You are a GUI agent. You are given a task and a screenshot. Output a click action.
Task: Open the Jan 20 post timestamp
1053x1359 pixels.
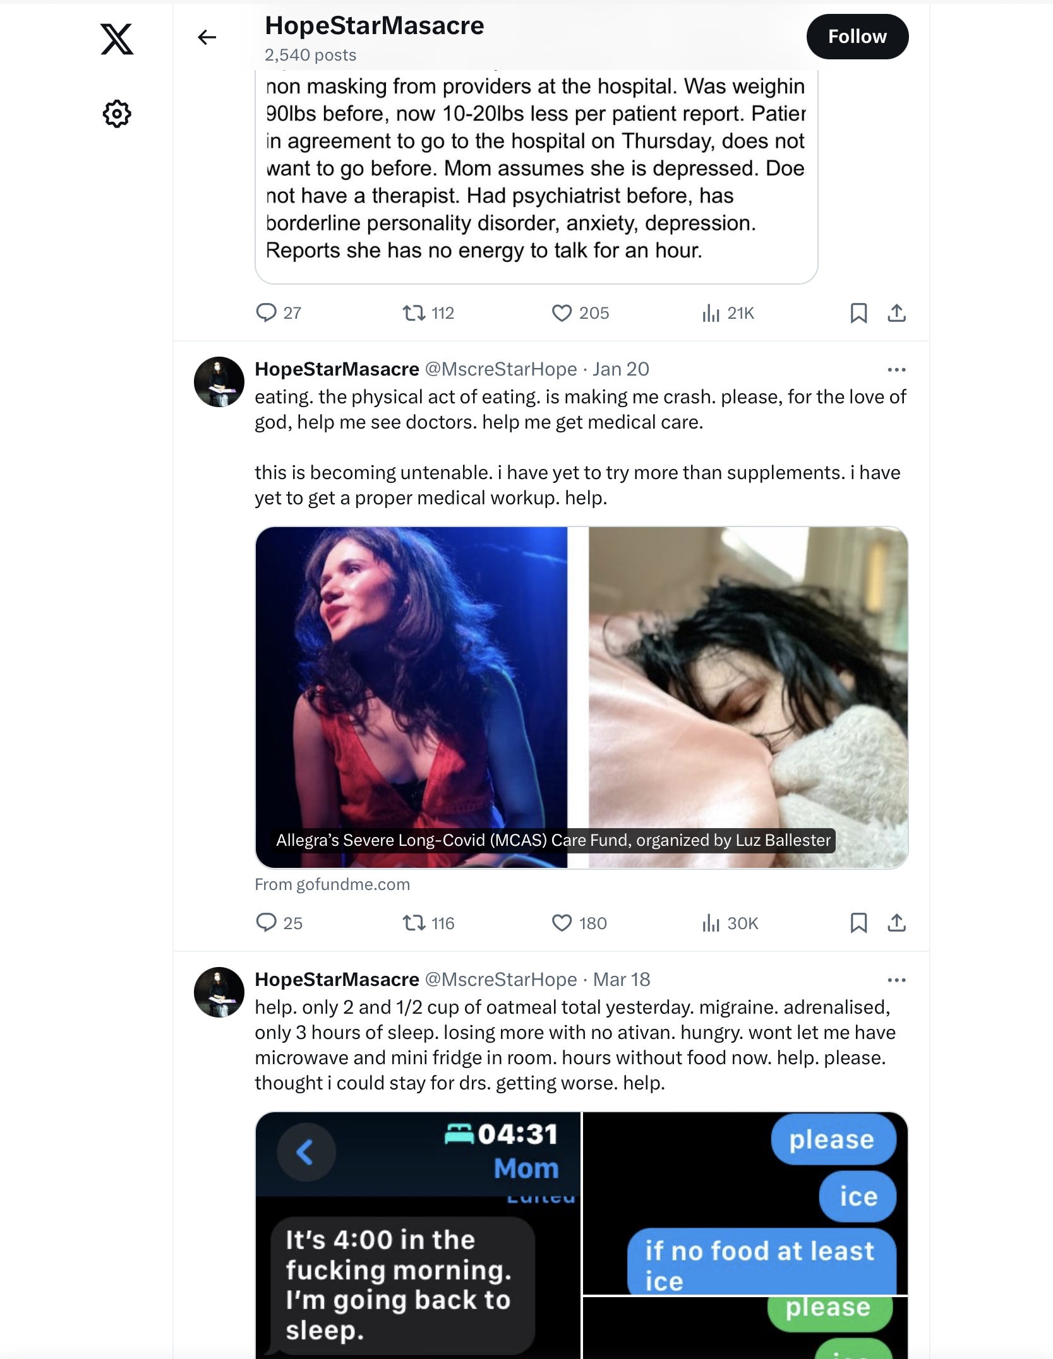621,369
